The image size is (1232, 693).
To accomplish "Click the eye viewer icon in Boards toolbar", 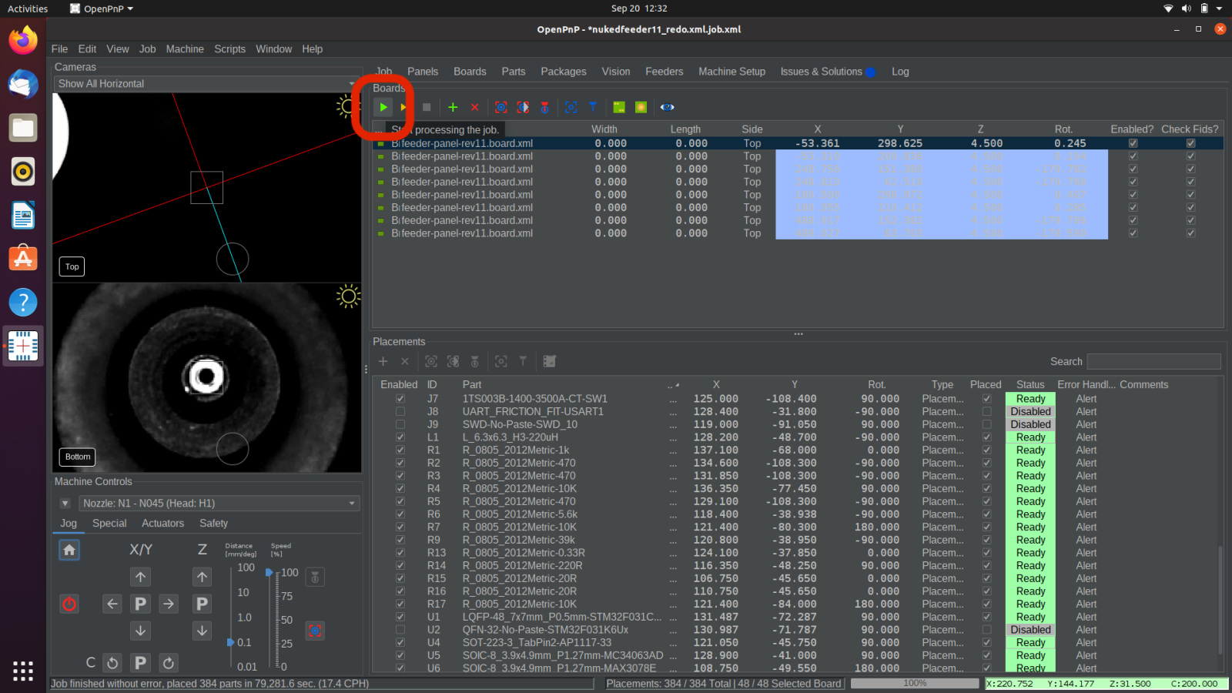I will click(x=667, y=107).
